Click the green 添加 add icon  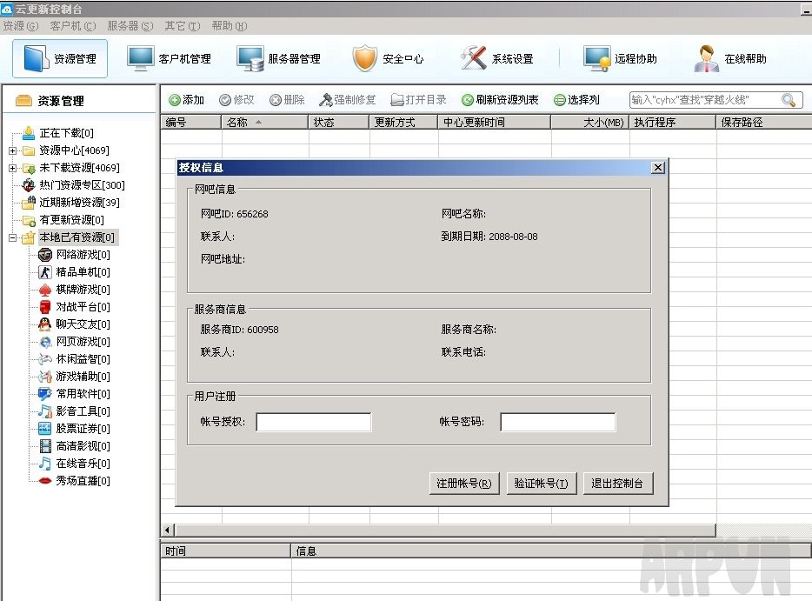click(175, 100)
